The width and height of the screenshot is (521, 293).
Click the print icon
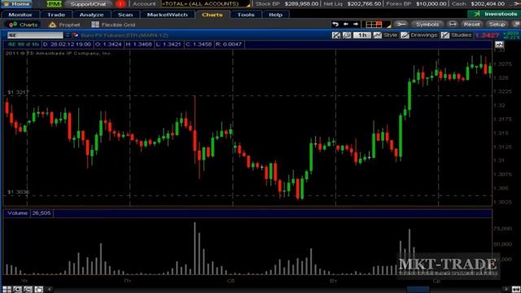(453, 24)
